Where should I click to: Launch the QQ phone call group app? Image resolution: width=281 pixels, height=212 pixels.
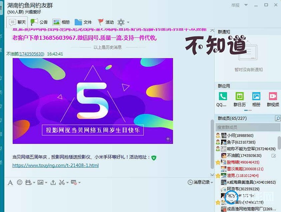(x=223, y=99)
